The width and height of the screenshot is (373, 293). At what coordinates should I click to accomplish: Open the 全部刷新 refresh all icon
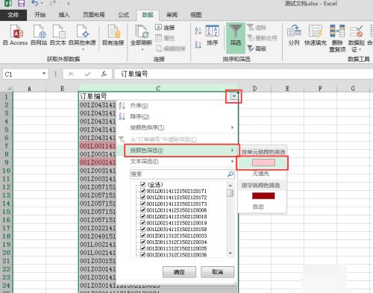click(141, 32)
